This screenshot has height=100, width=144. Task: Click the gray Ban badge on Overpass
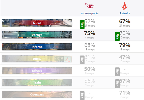(x=82, y=96)
